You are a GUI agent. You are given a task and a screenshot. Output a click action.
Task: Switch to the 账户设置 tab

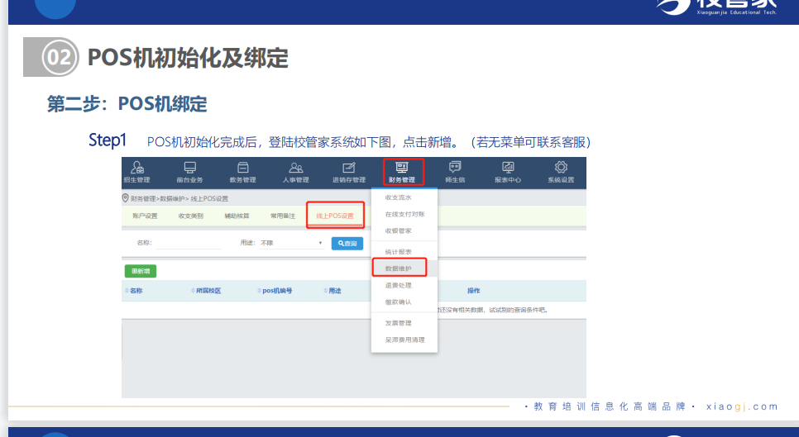pyautogui.click(x=146, y=216)
